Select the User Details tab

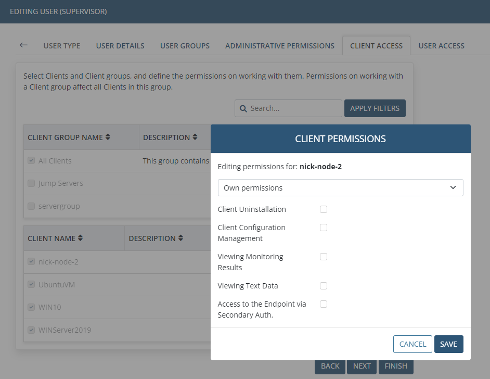pyautogui.click(x=120, y=46)
